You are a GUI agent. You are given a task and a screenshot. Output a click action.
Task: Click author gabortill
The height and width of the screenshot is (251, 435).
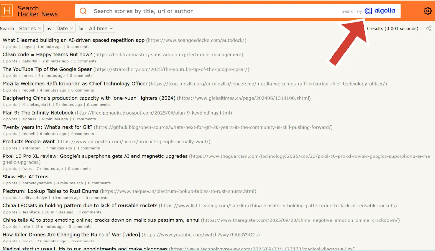coord(30,61)
